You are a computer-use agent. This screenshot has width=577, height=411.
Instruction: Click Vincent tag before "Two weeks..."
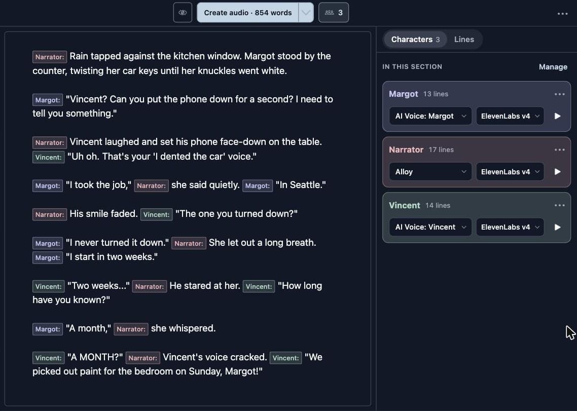[x=48, y=286]
